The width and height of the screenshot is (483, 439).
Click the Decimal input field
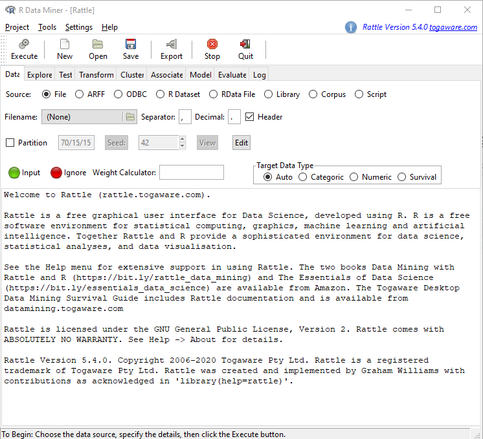pos(234,117)
